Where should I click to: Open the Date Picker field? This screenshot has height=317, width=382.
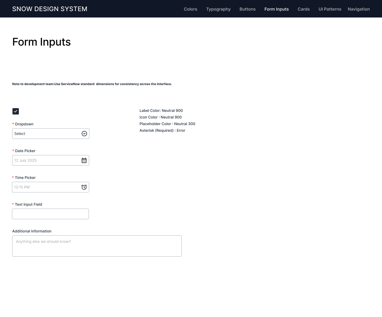[x=46, y=160]
